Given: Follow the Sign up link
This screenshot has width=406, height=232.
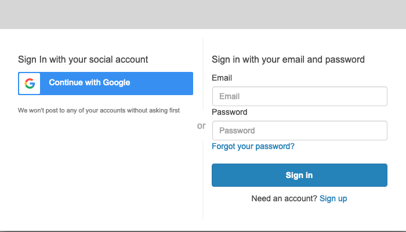Looking at the screenshot, I should (x=333, y=198).
